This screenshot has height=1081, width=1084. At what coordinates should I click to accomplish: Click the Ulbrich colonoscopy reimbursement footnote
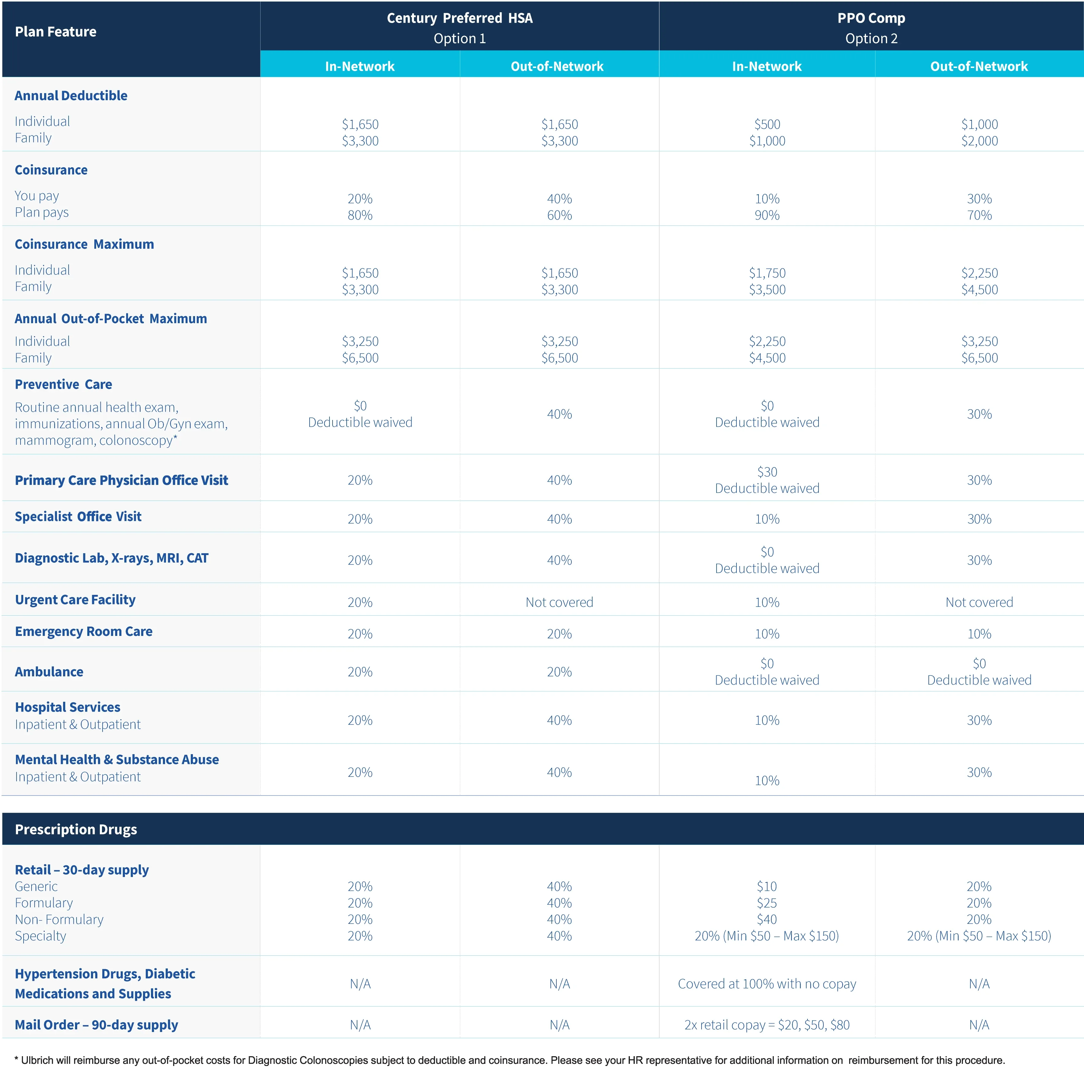click(x=510, y=1060)
